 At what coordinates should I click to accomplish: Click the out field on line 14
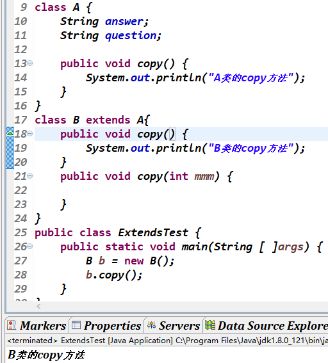click(x=140, y=78)
